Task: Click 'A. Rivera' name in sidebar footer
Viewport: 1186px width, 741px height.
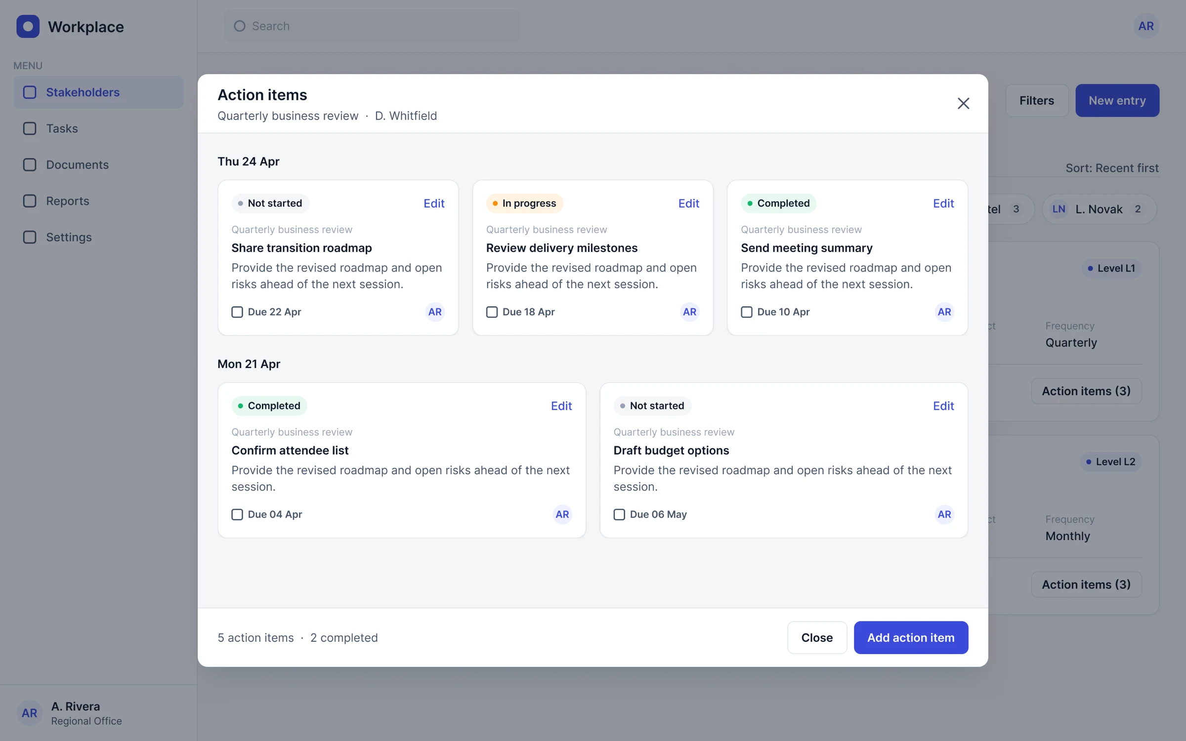Action: point(76,706)
